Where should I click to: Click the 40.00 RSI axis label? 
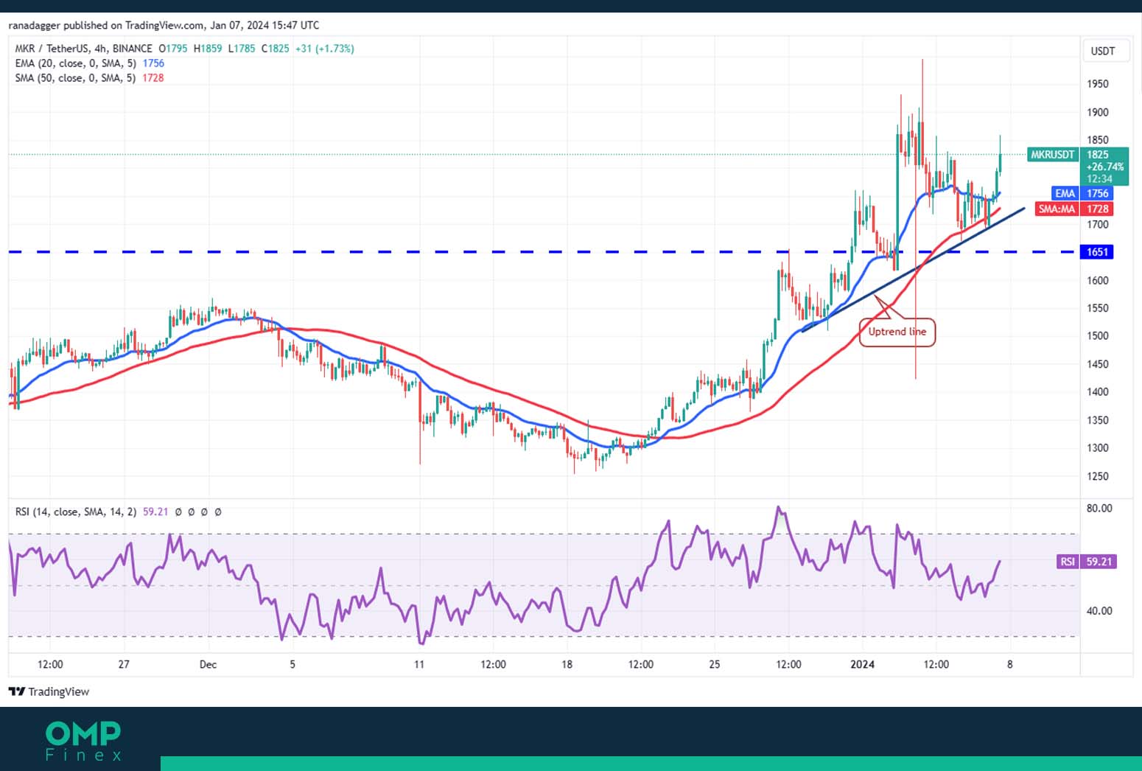tap(1099, 610)
